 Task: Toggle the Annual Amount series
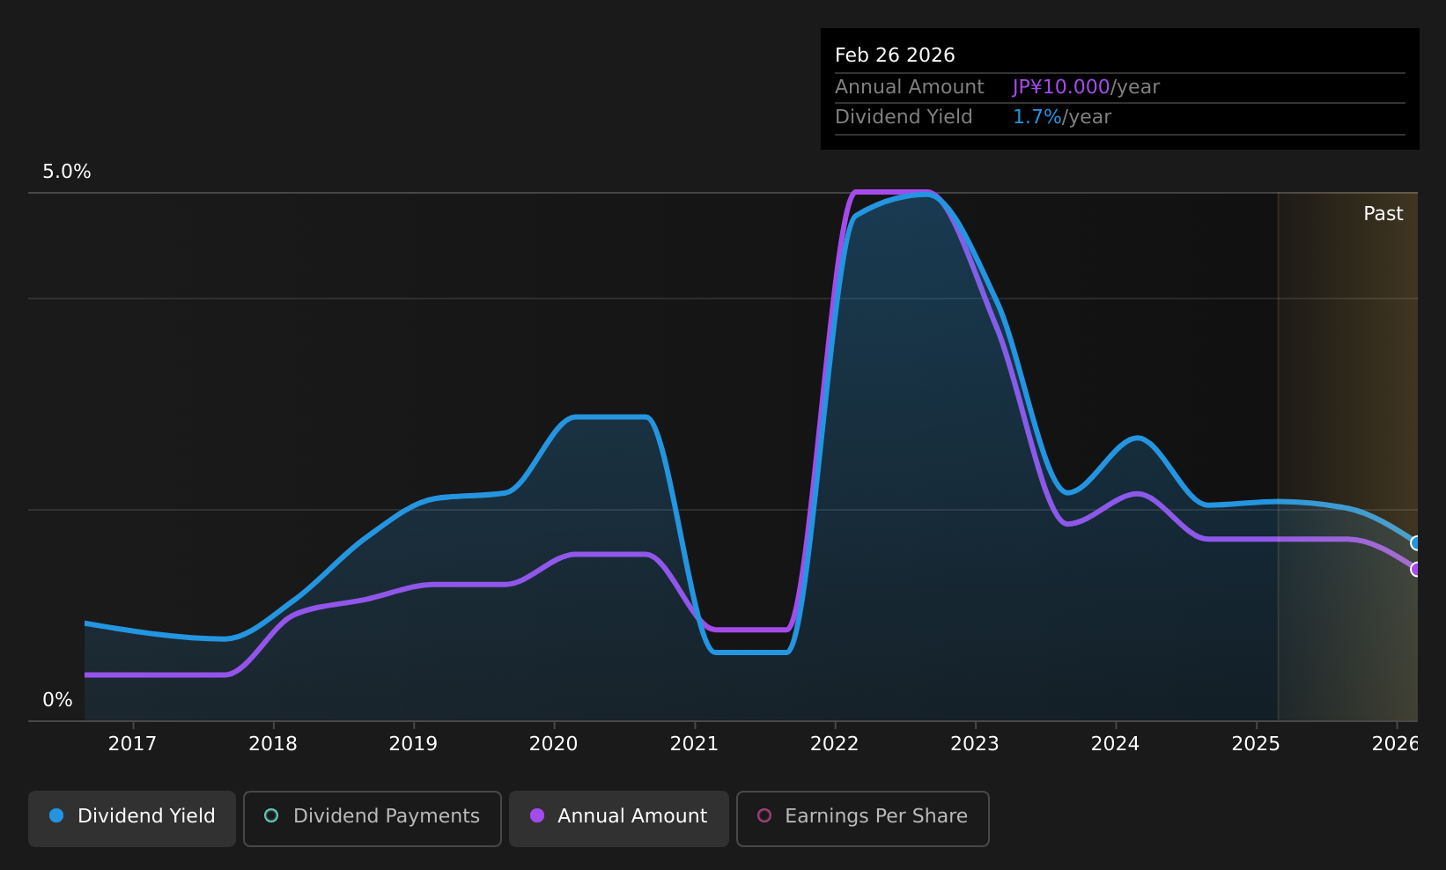coord(619,818)
